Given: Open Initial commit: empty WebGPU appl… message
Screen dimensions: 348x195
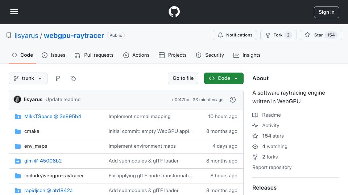Looking at the screenshot, I should [x=150, y=131].
